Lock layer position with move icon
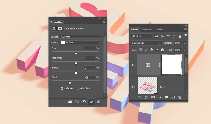Image resolution: width=211 pixels, height=124 pixels. [x=151, y=50]
